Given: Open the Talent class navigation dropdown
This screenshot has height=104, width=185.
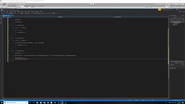Looking at the screenshot, I should tap(86, 17).
